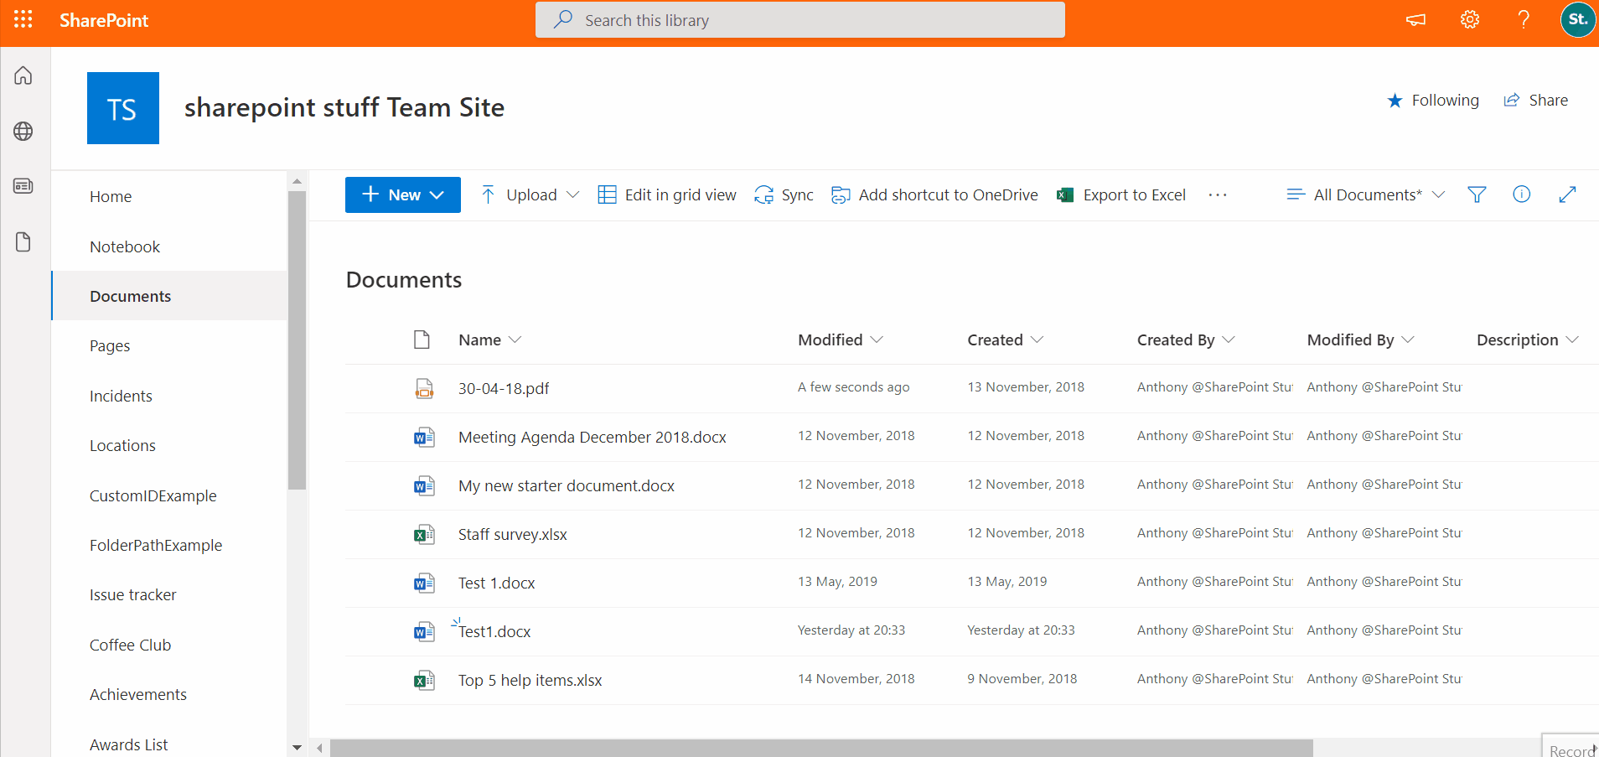Viewport: 1599px width, 757px height.
Task: Open Staff survey.xlsx file
Action: (x=512, y=534)
